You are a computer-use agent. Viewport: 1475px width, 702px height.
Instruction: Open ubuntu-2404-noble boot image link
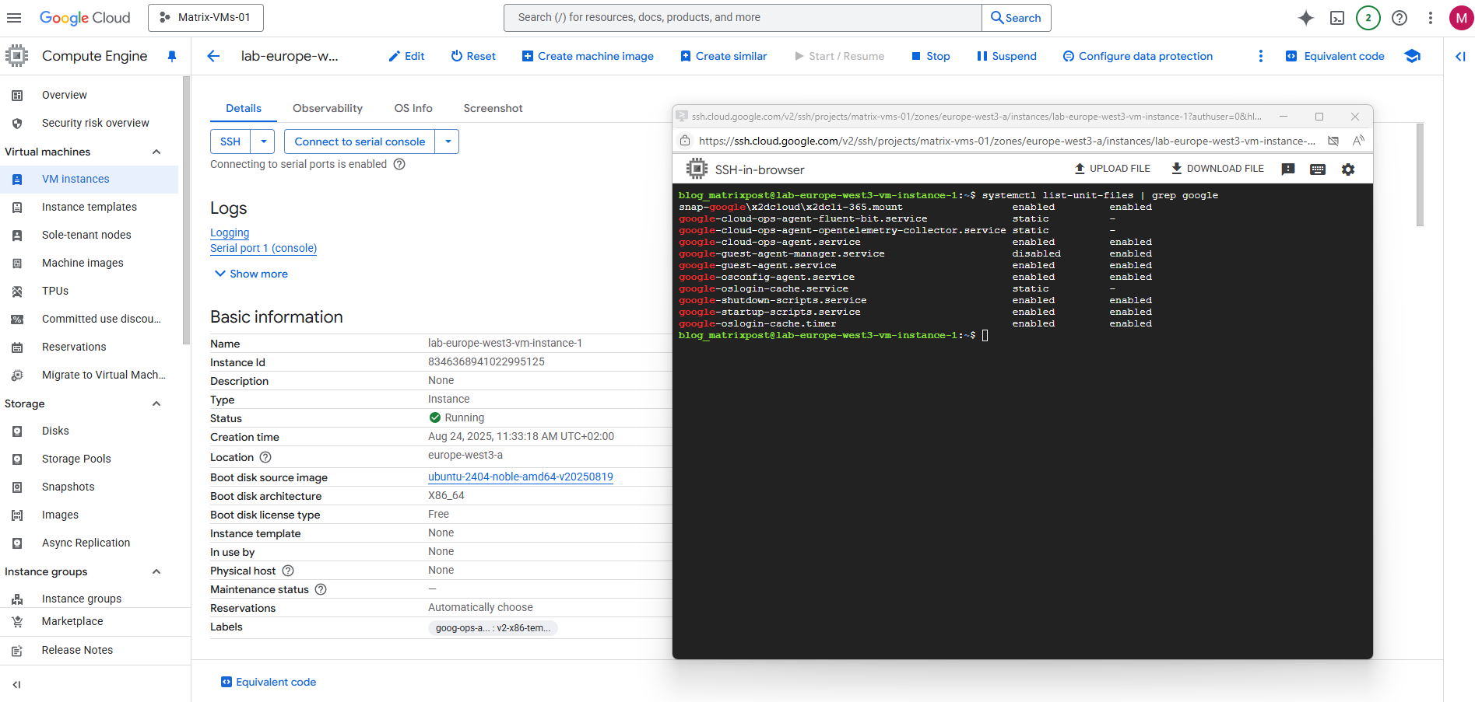[x=521, y=477]
